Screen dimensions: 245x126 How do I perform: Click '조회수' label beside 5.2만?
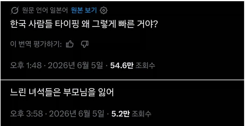tap(141, 114)
